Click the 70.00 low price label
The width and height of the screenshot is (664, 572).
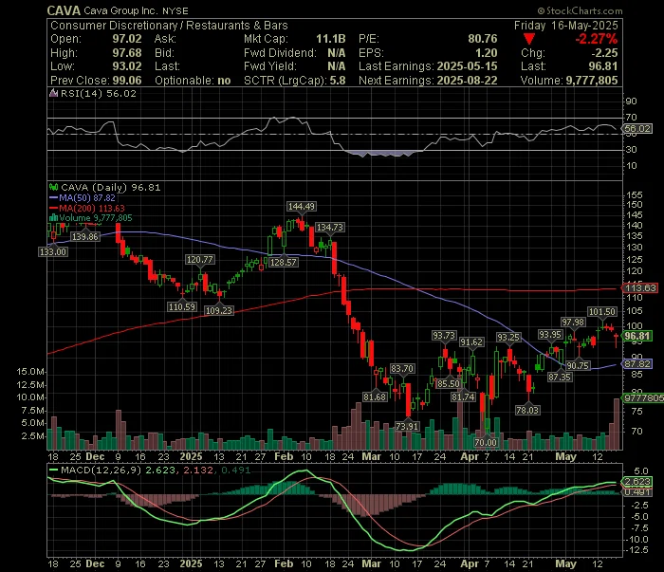[x=486, y=443]
